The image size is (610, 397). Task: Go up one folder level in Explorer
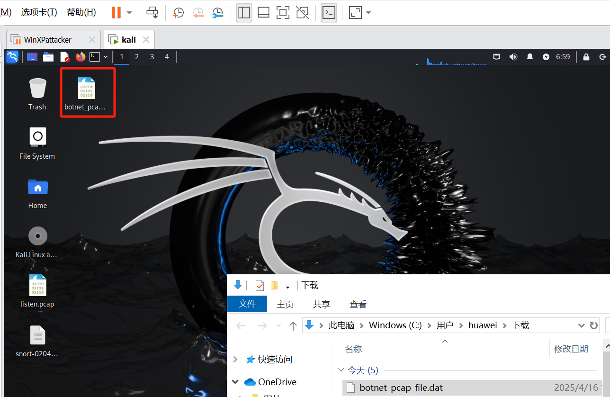(x=293, y=326)
